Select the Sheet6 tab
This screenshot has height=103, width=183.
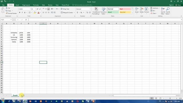click(x=15, y=95)
